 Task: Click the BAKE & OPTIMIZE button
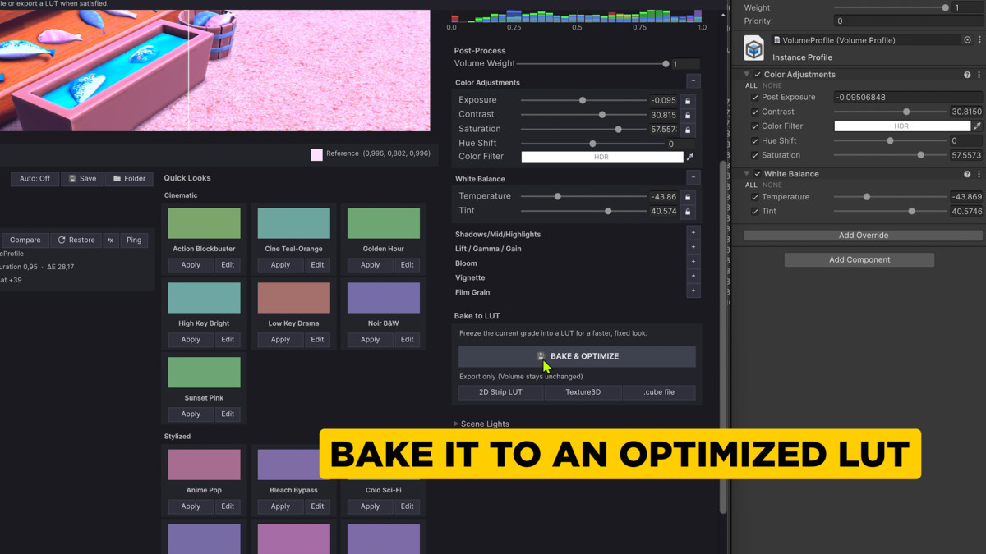pos(577,356)
